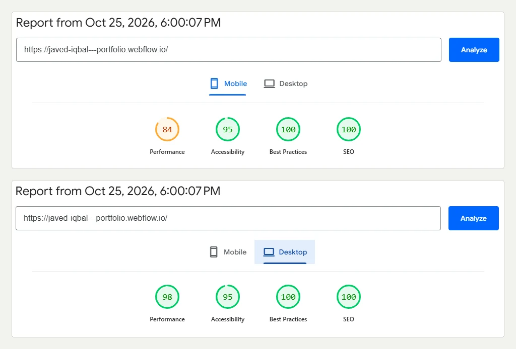Image resolution: width=516 pixels, height=349 pixels.
Task: Switch to the Desktop tab in the top report
Action: tap(286, 83)
